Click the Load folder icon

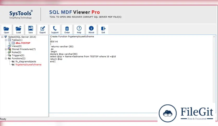(x=18, y=28)
